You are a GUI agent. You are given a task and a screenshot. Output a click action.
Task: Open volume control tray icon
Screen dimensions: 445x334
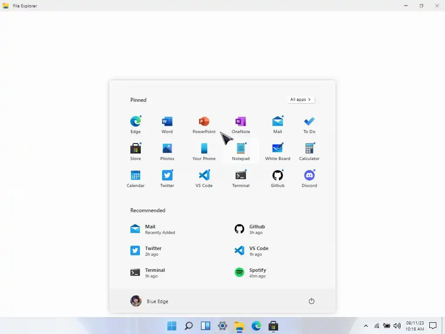(x=397, y=326)
